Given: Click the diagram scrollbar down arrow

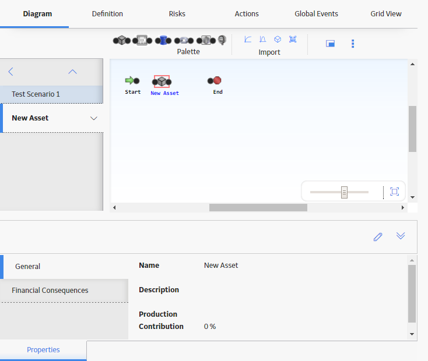Looking at the screenshot, I should [x=412, y=197].
